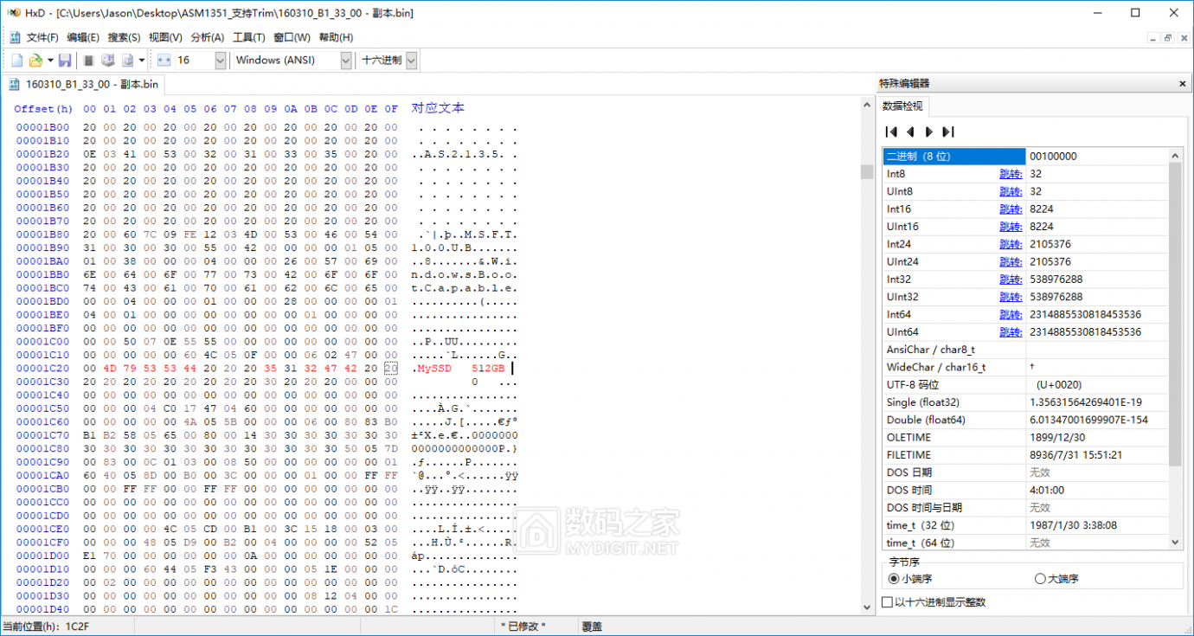Save the file with the floppy disk icon
The width and height of the screenshot is (1194, 636).
(65, 61)
